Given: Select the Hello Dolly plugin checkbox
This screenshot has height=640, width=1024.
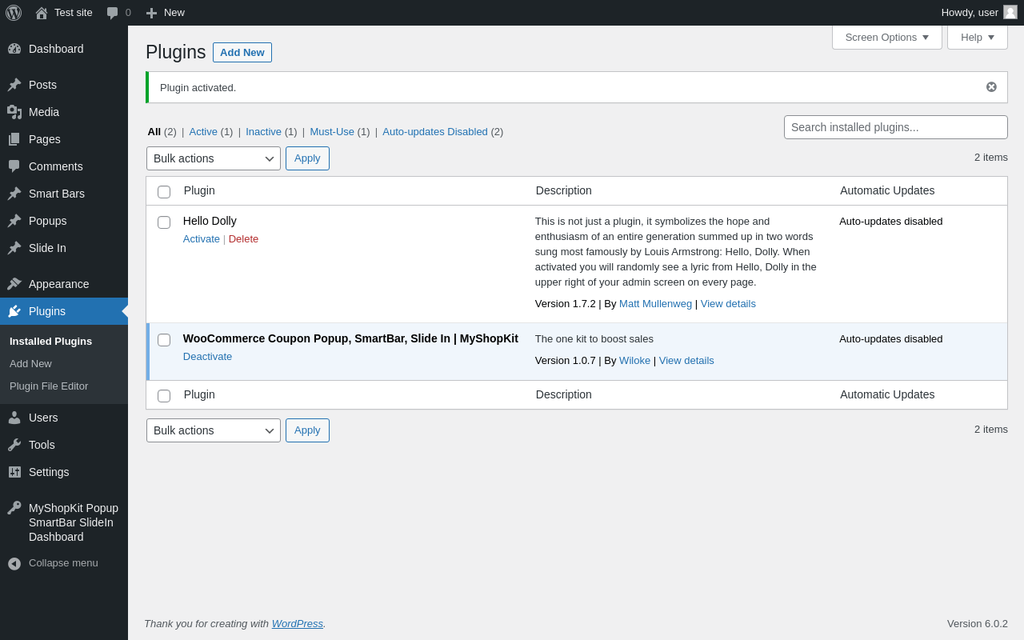Looking at the screenshot, I should click(164, 222).
